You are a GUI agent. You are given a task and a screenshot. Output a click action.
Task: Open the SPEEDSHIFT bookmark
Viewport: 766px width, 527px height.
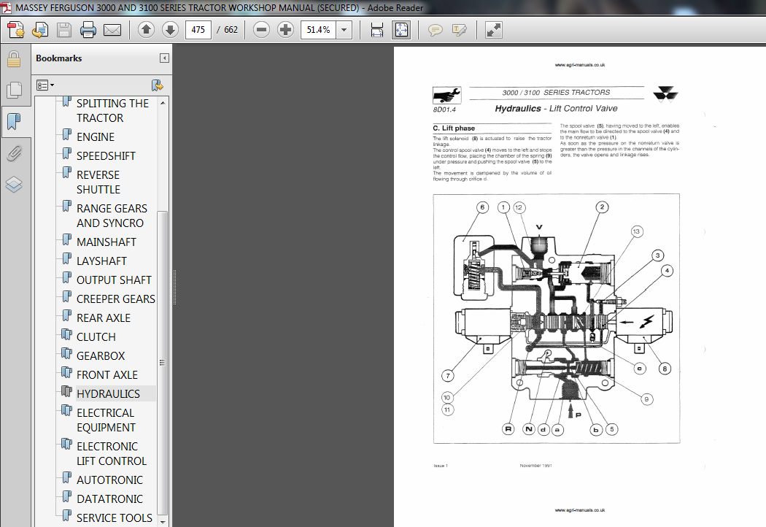(106, 156)
